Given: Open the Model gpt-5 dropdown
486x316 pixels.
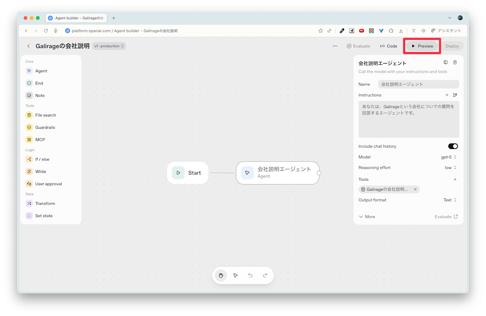Looking at the screenshot, I should (449, 157).
